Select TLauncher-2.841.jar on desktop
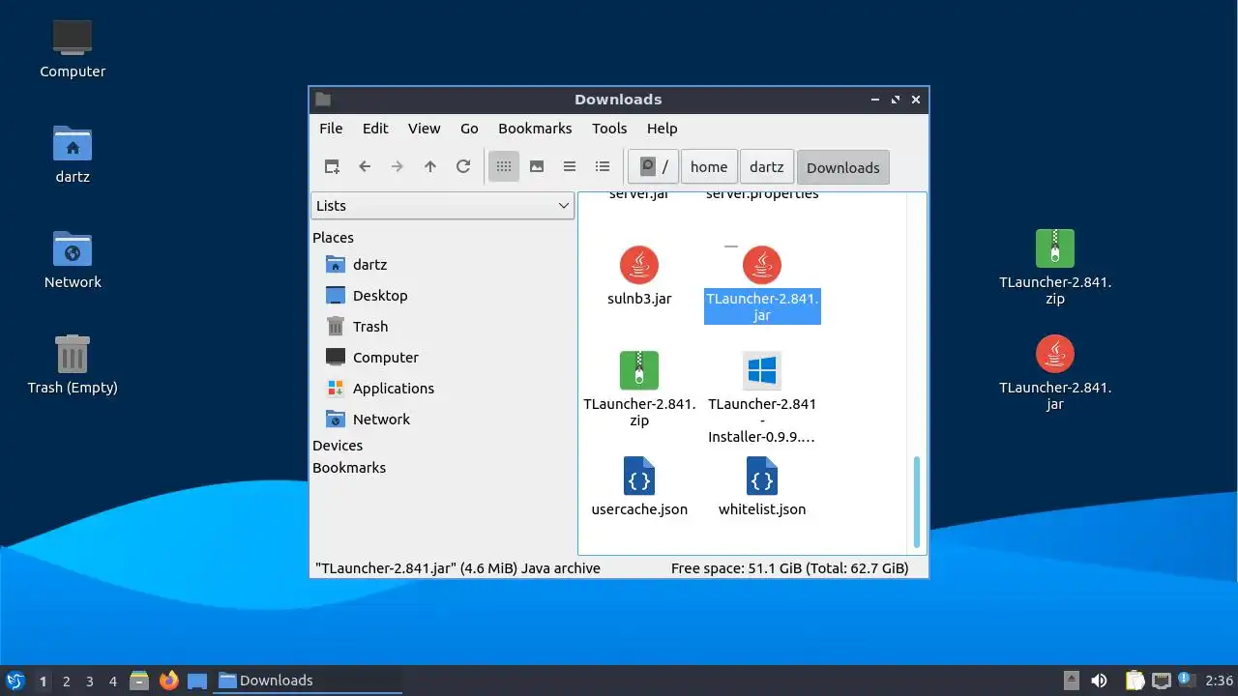 click(x=1055, y=372)
